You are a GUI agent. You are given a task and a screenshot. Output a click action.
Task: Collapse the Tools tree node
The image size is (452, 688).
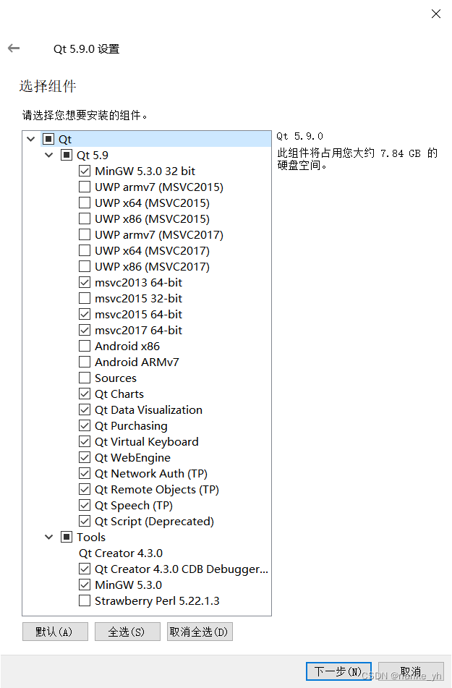coord(48,537)
